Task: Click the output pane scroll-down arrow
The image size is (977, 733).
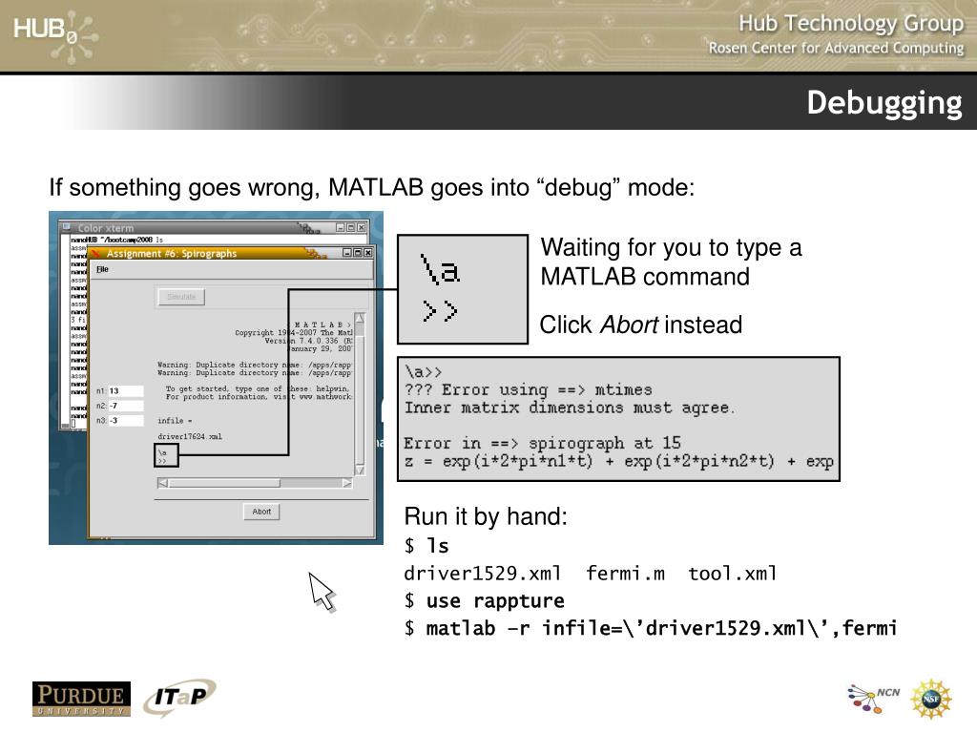Action: (x=360, y=470)
